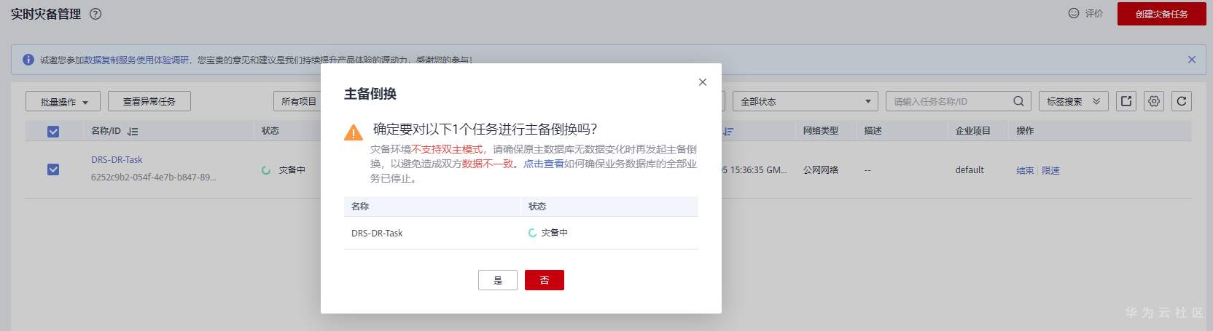Click the DRS-DR-Task name in the dialog table
Viewport: 1213px width, 331px height.
377,234
